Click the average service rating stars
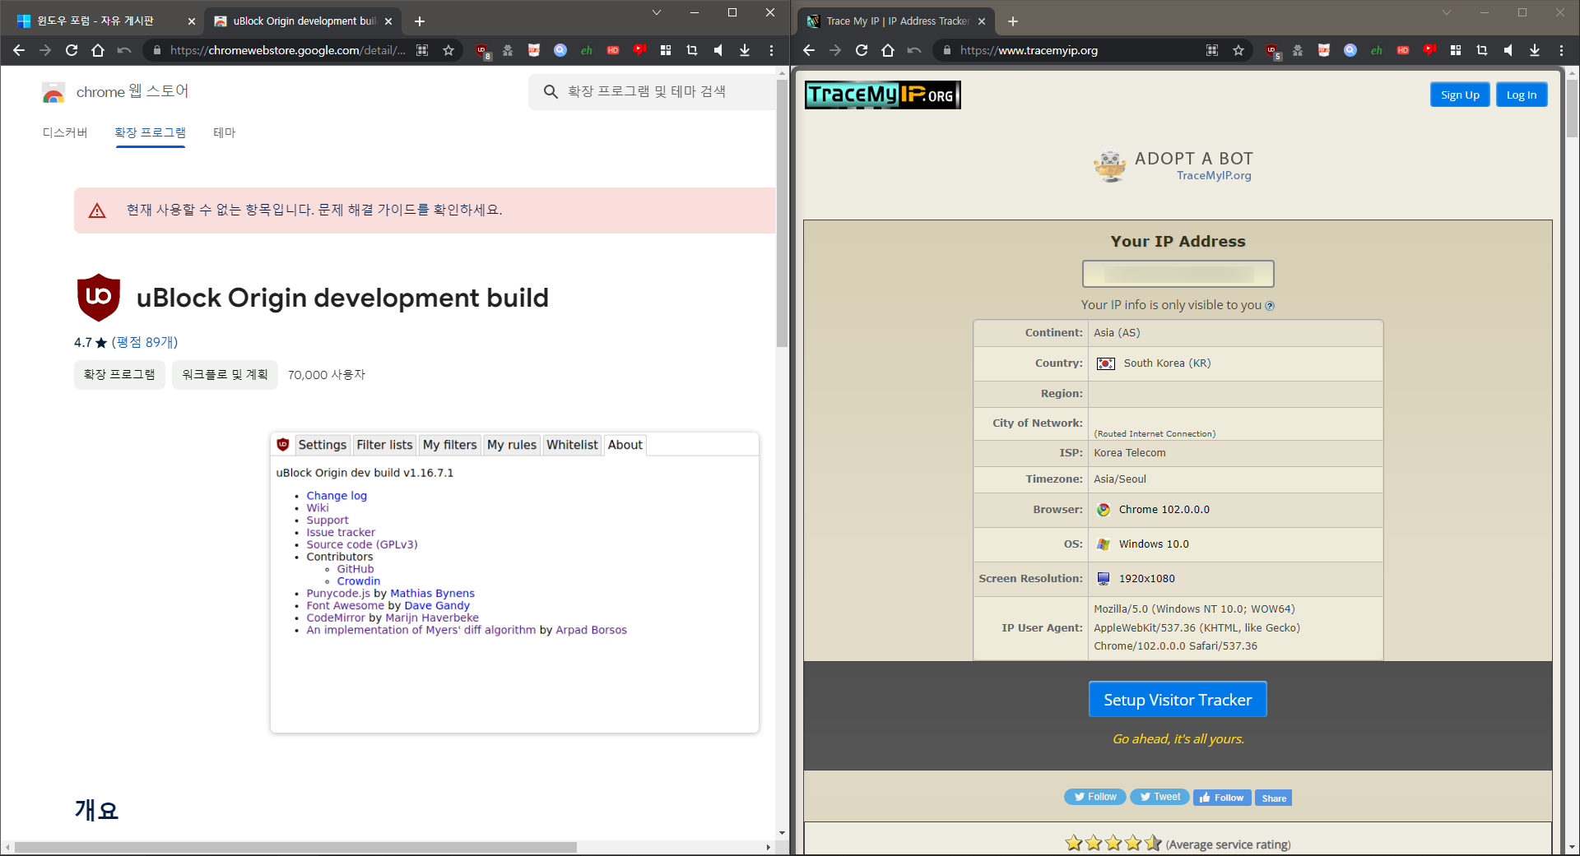This screenshot has width=1580, height=856. (x=1113, y=843)
